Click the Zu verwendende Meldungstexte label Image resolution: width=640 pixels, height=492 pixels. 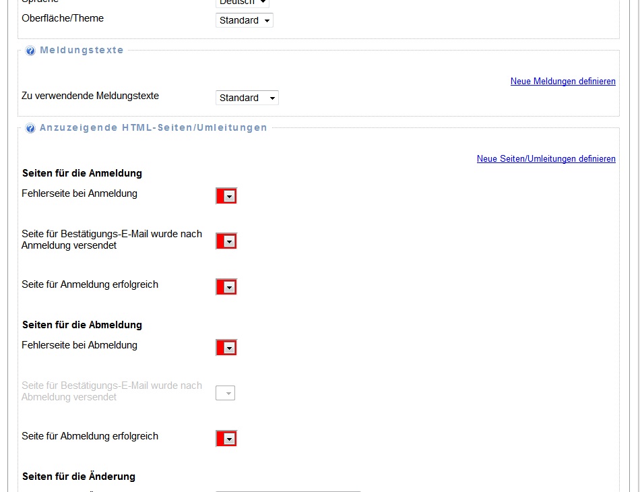[90, 96]
